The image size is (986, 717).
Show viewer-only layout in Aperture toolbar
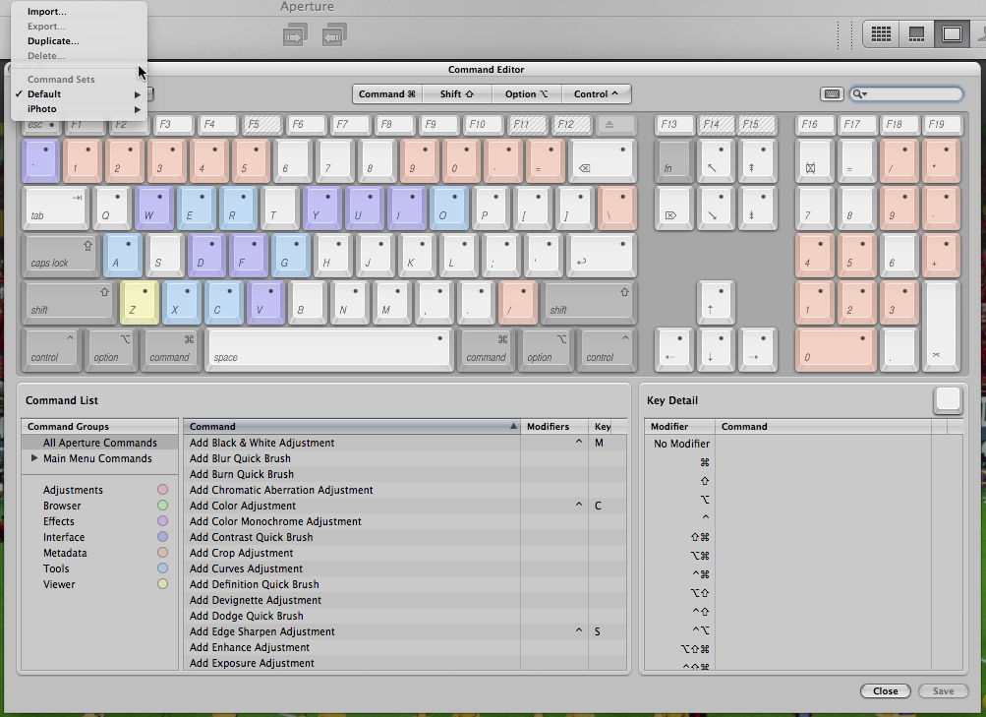point(952,34)
